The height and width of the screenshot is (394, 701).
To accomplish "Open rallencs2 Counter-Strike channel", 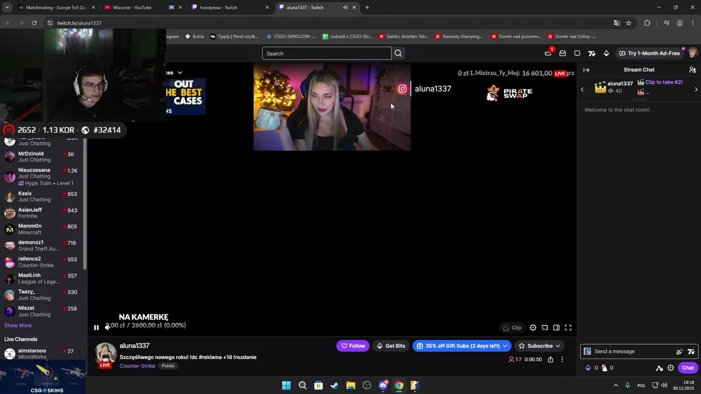I will 43,262.
